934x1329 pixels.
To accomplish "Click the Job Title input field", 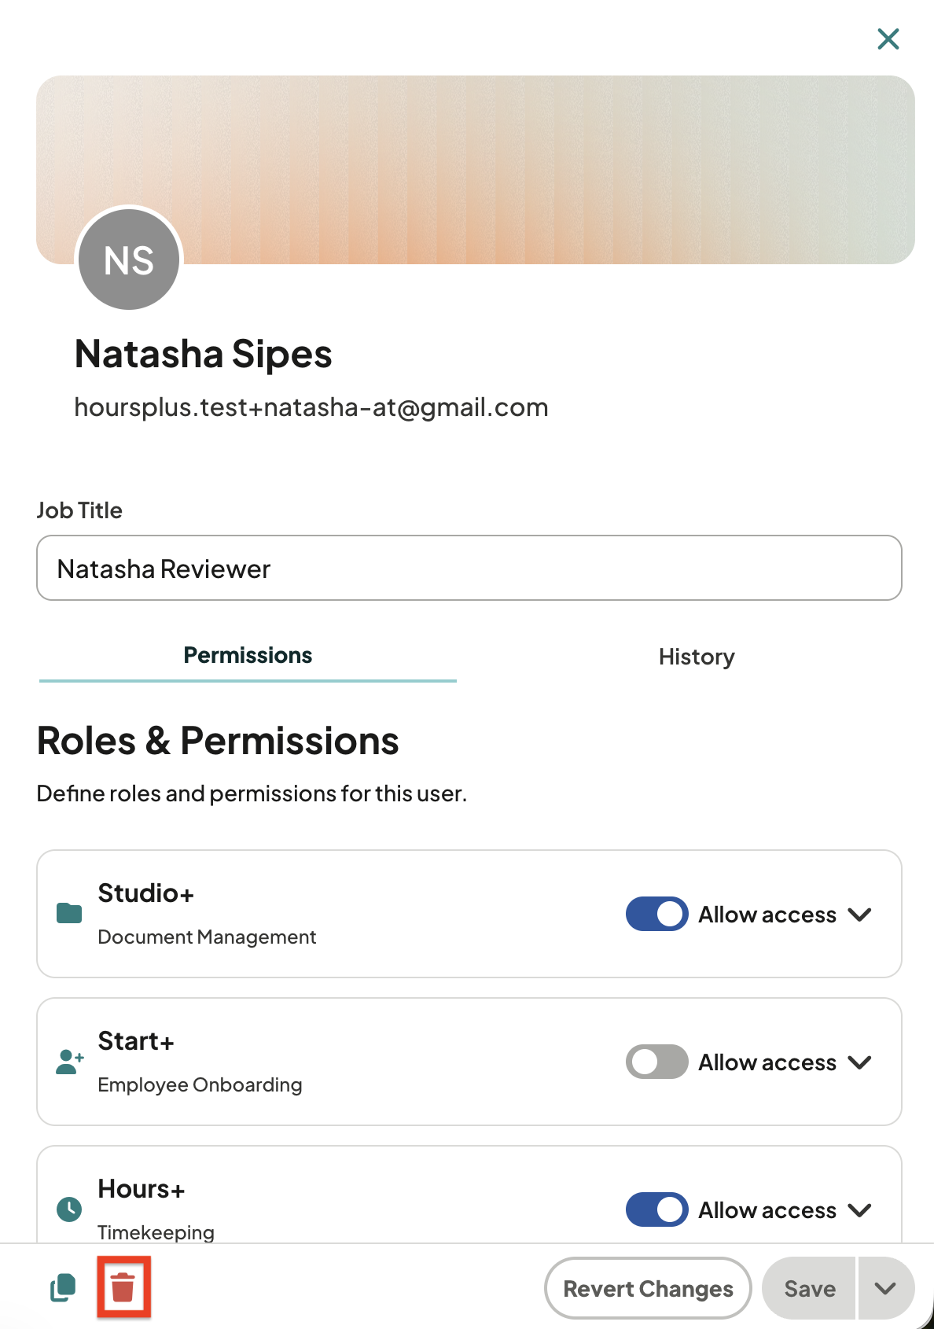I will point(469,568).
